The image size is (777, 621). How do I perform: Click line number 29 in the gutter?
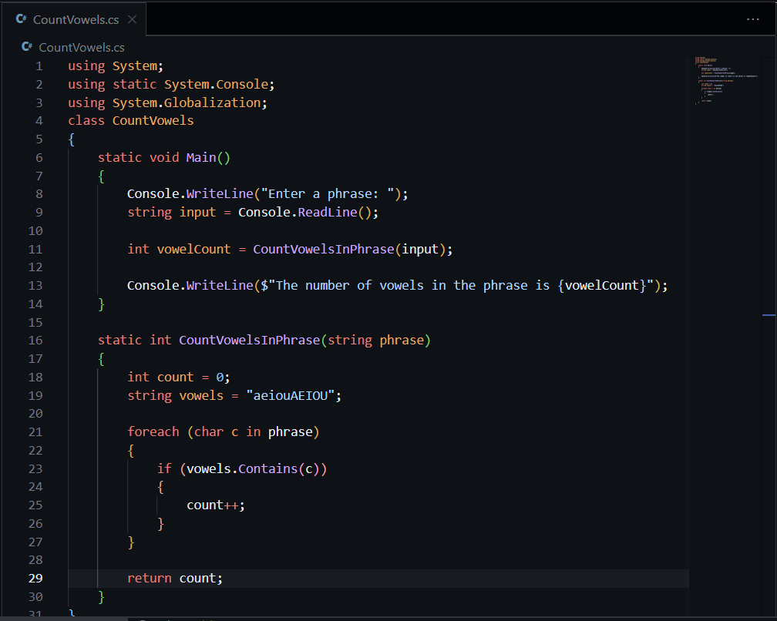click(x=35, y=578)
